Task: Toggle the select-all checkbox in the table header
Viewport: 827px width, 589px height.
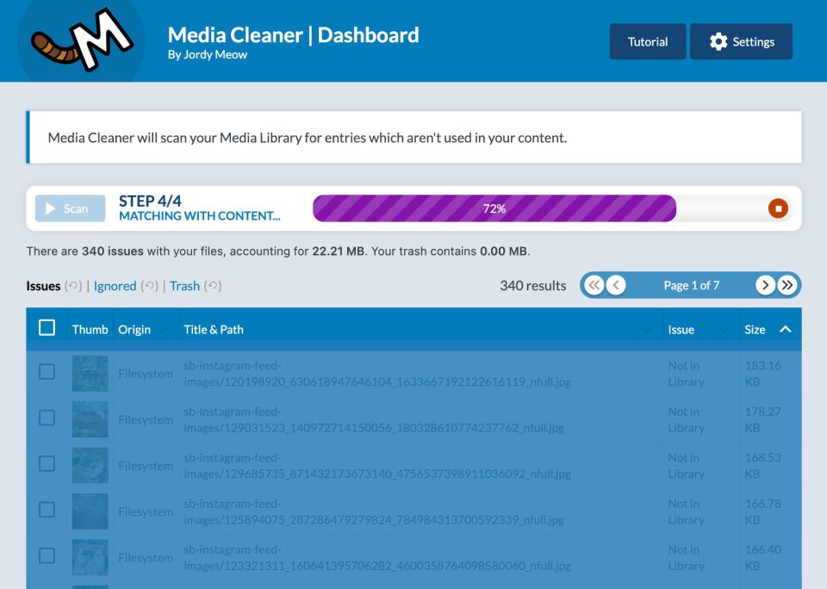Action: (x=47, y=328)
